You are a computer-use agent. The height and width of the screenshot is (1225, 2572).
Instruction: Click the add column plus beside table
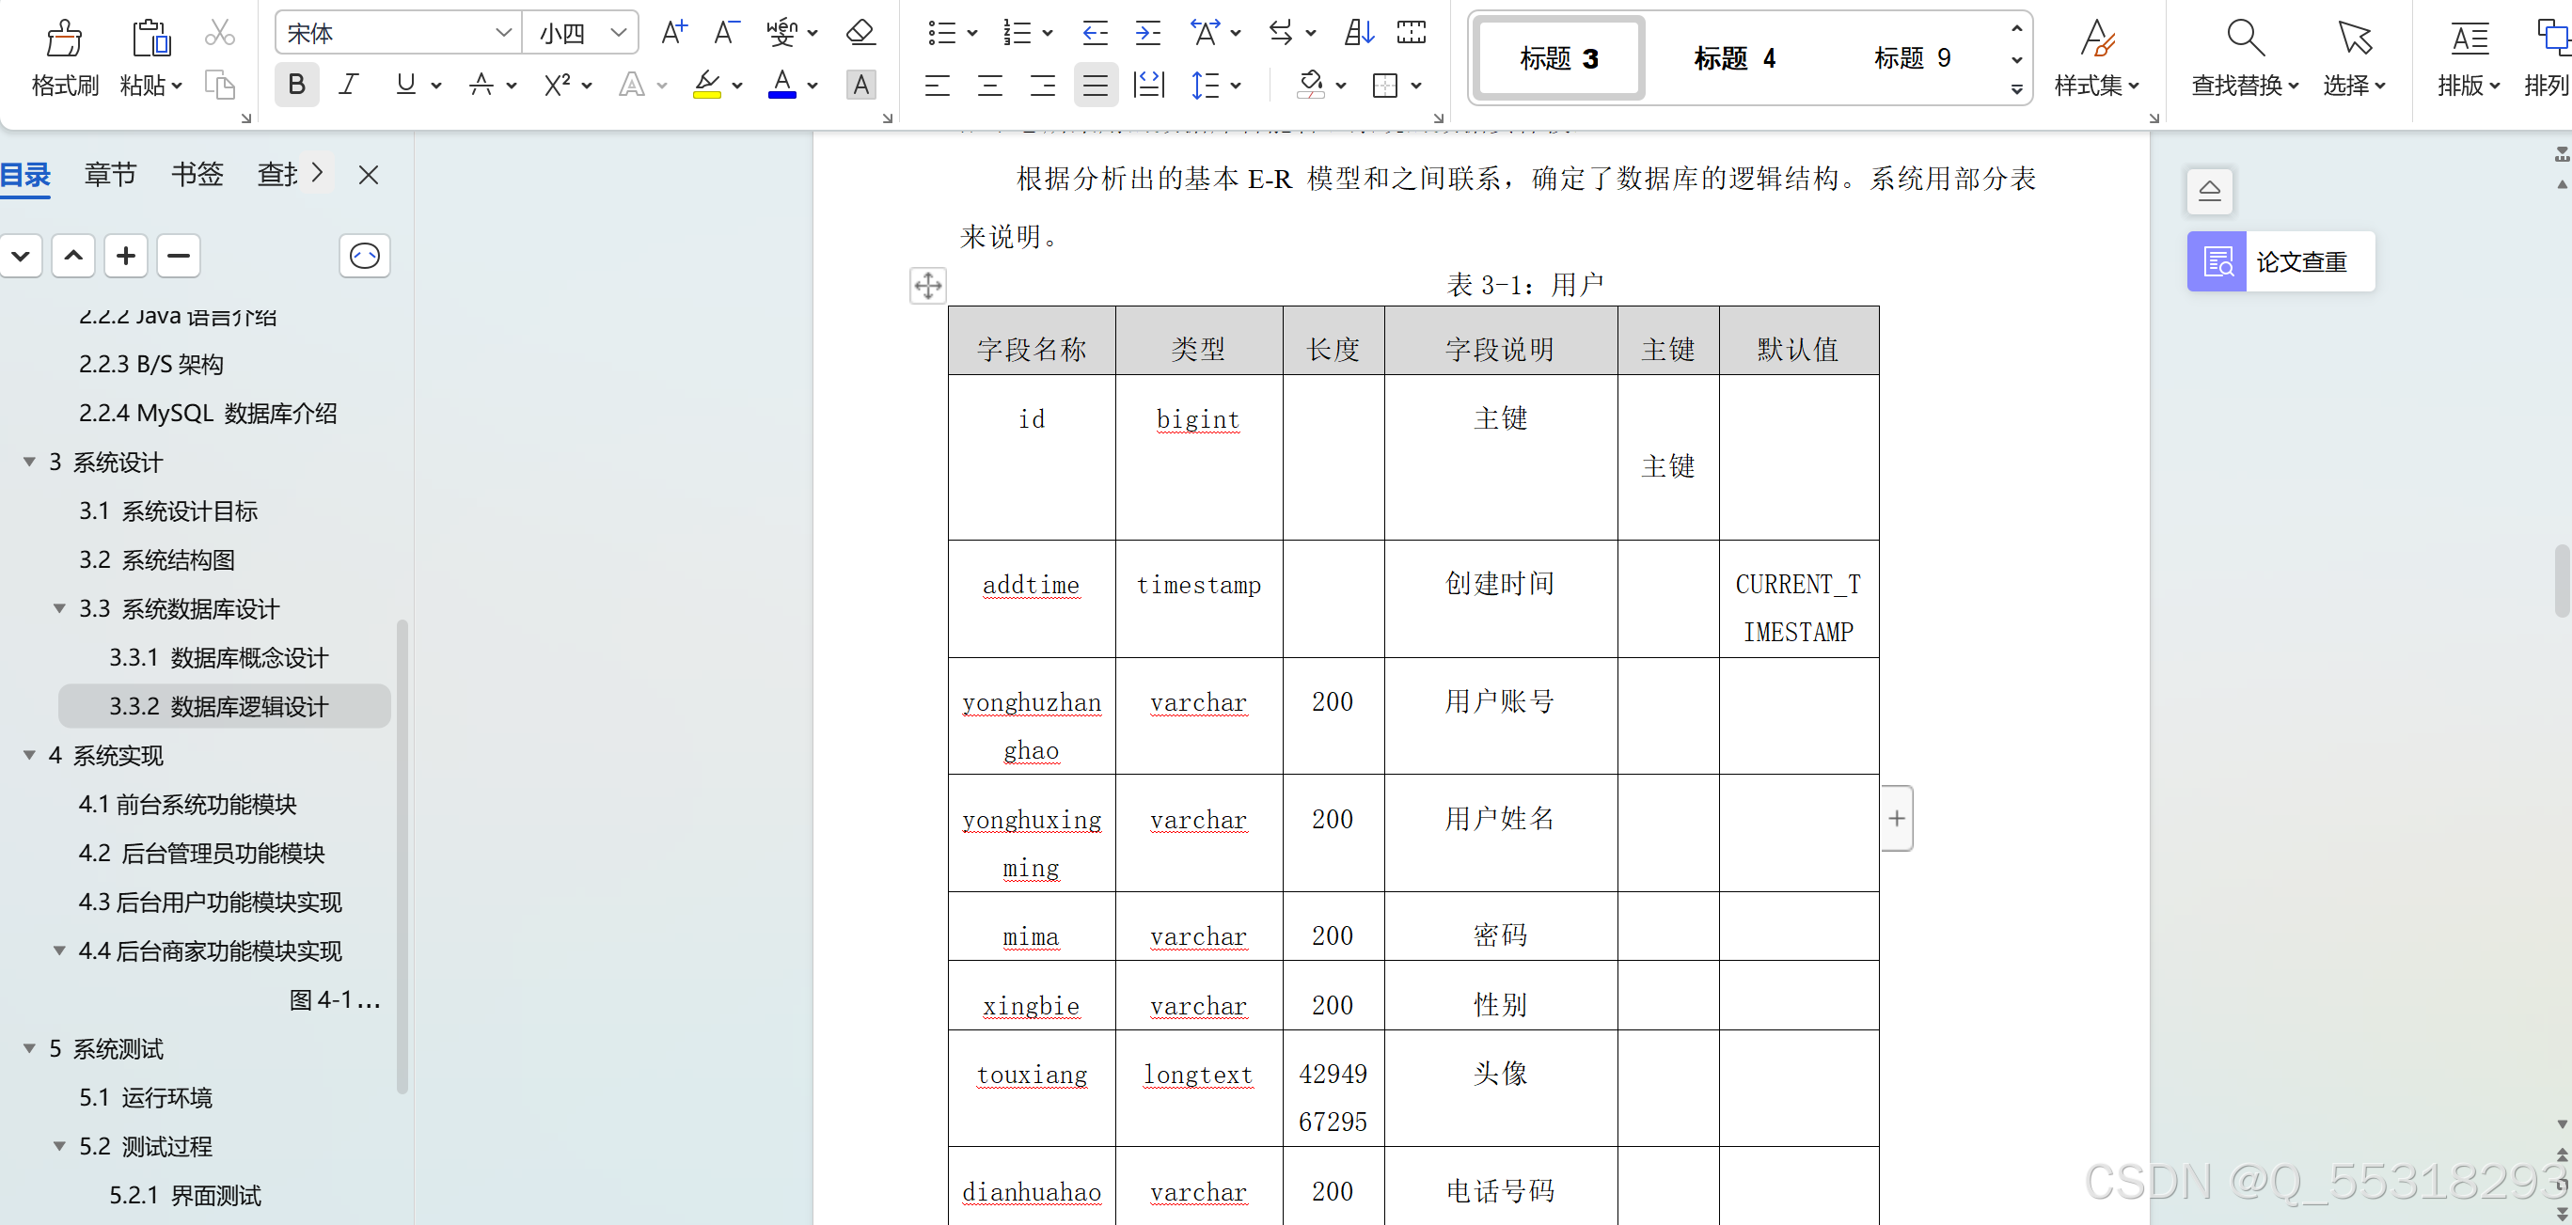(x=1897, y=819)
